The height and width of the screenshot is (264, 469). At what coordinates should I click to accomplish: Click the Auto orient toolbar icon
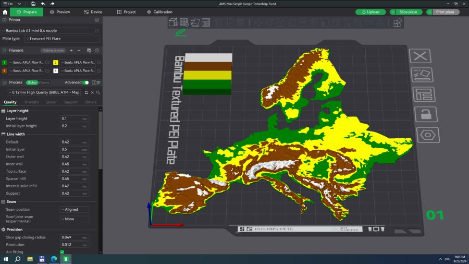(195, 22)
